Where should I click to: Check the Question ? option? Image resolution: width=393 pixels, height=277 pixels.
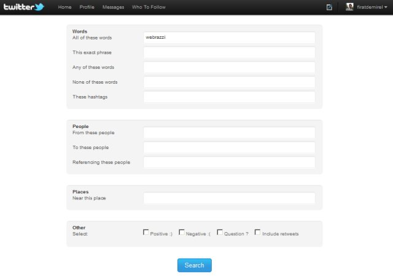pyautogui.click(x=220, y=233)
